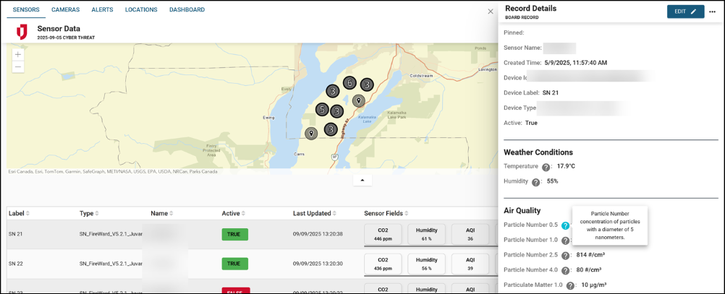Collapse the map with the arrow toggle
This screenshot has width=725, height=294.
point(362,180)
